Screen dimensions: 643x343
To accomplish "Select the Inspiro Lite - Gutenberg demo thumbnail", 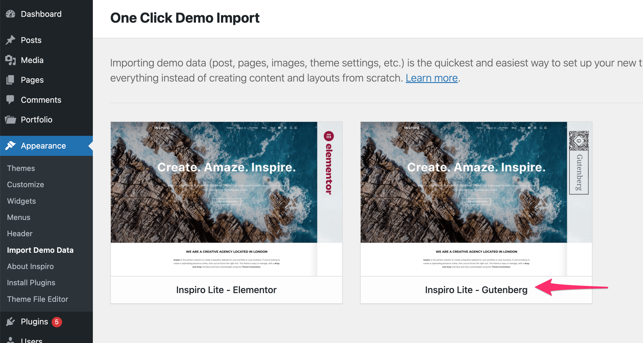I will pos(476,199).
